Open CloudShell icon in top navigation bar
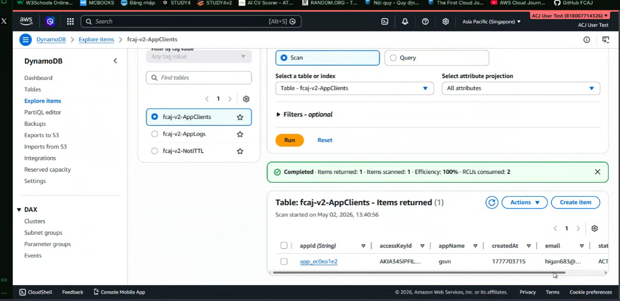The height and width of the screenshot is (301, 620). [385, 22]
